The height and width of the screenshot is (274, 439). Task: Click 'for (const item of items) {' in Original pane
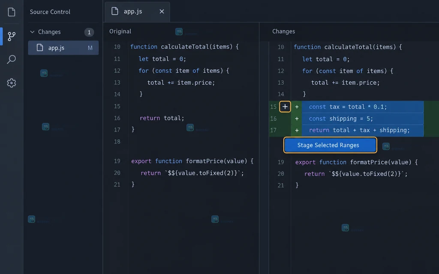coord(183,71)
